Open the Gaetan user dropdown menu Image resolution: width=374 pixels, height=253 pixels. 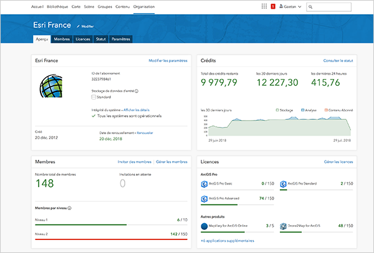(290, 7)
